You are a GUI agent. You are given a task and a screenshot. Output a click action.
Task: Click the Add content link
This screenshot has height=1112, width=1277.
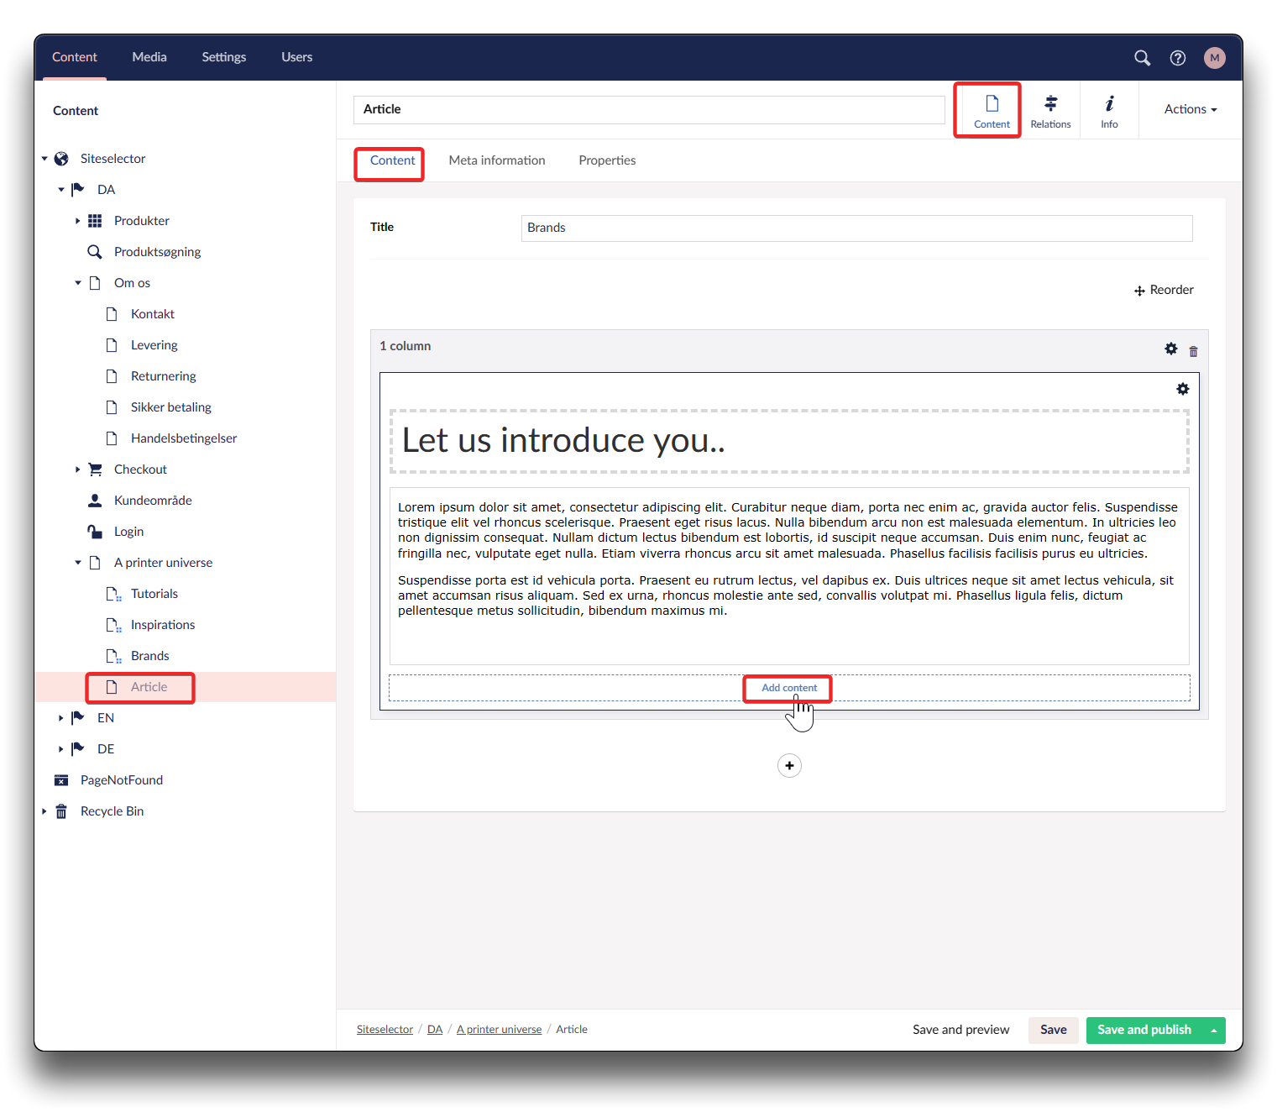coord(788,688)
